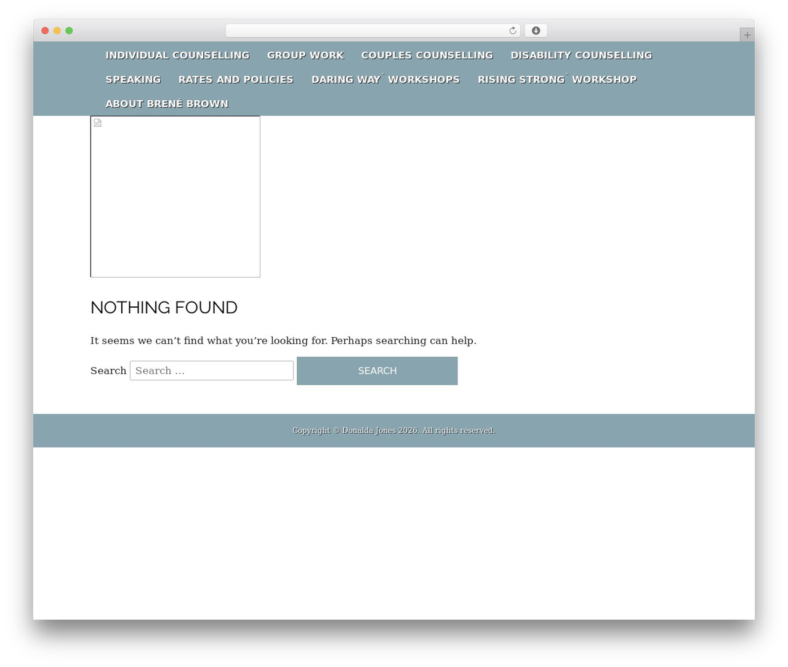Maximize the window with the green button
Screen dimensions: 788x667
69,31
